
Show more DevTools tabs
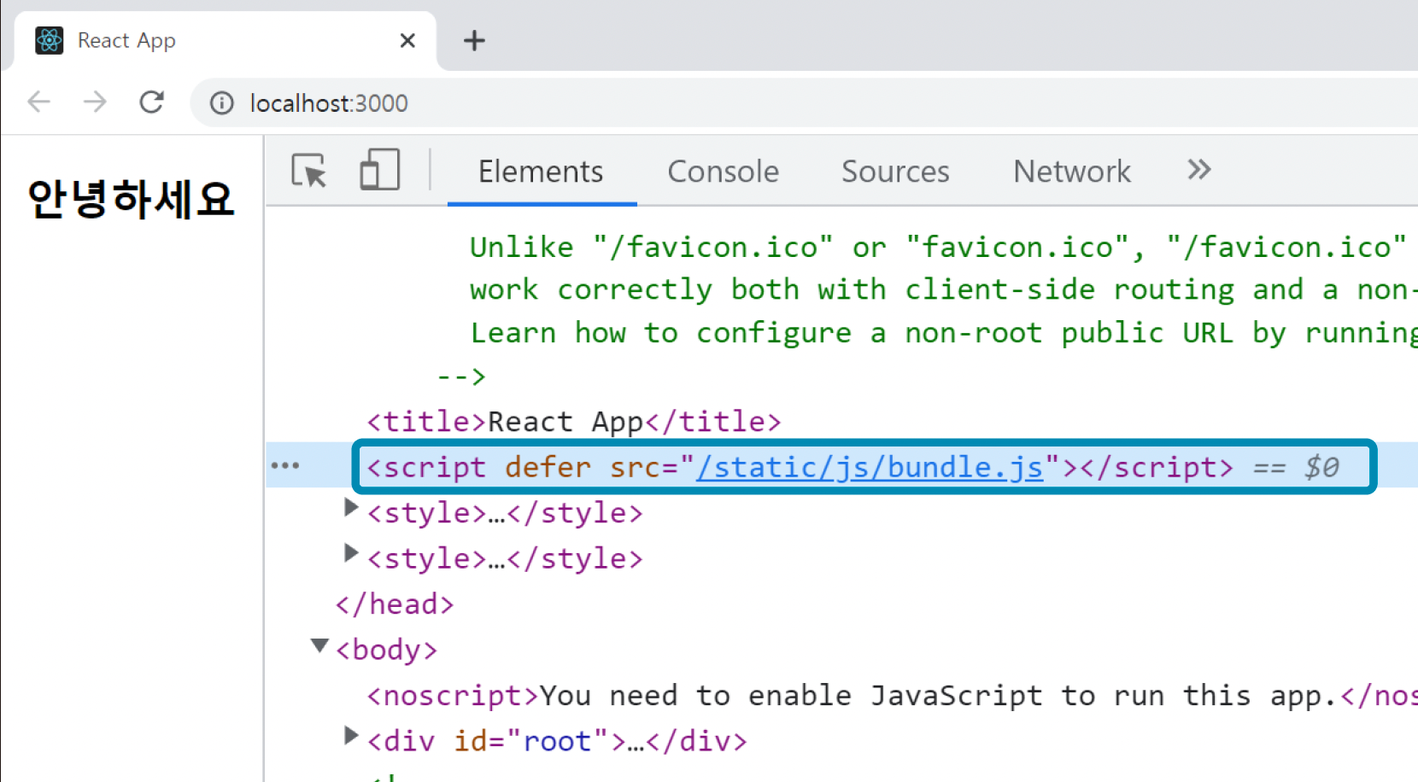pyautogui.click(x=1199, y=170)
